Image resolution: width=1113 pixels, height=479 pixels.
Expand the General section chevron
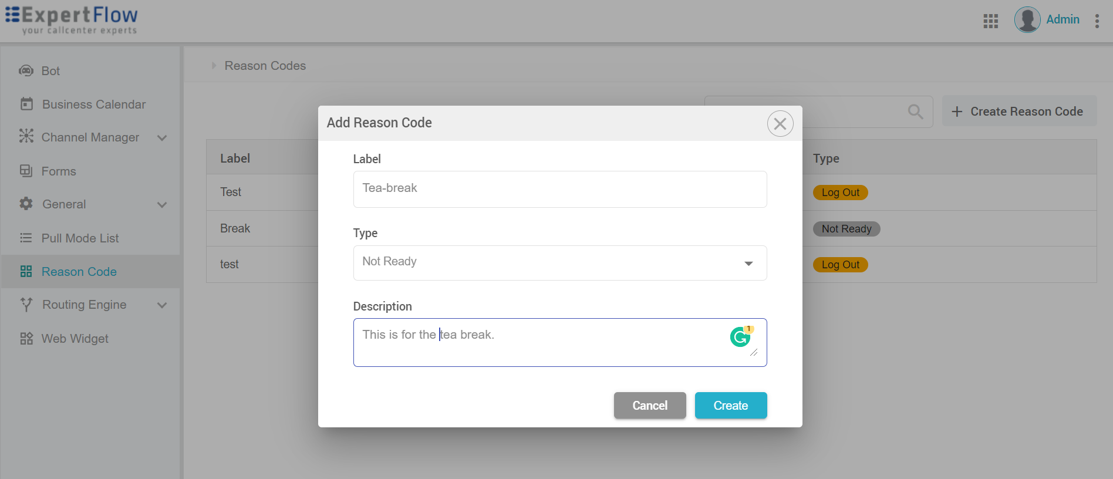162,205
